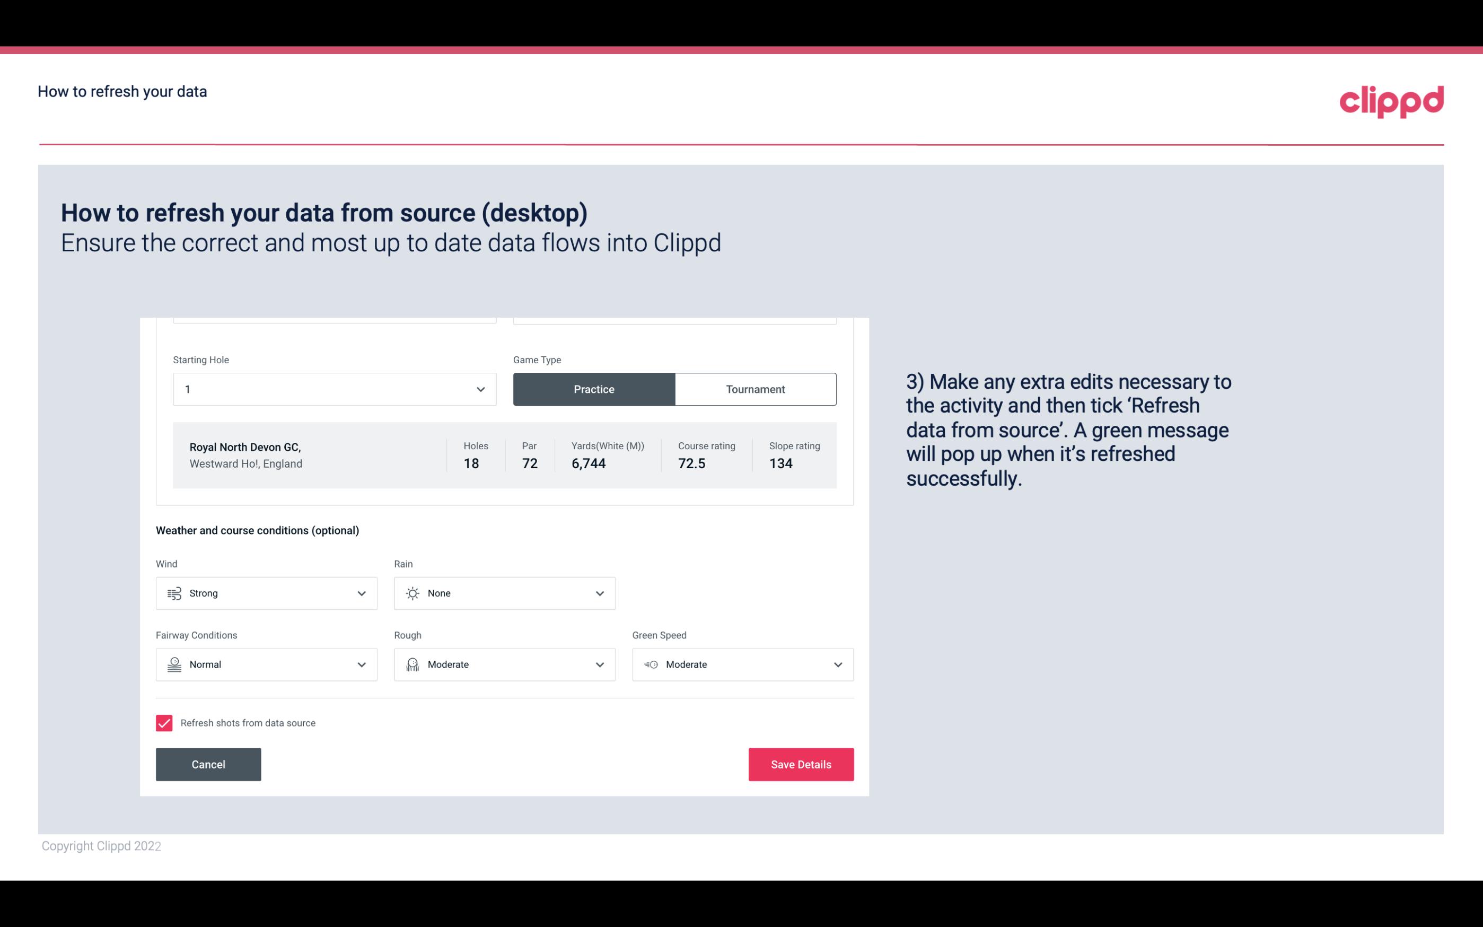The width and height of the screenshot is (1483, 927).
Task: Select Practice game type toggle
Action: click(594, 389)
